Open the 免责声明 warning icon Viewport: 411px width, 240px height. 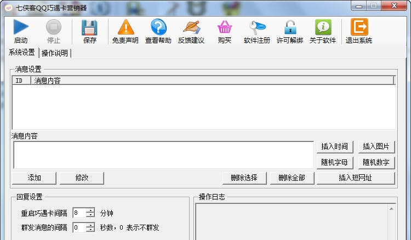pos(125,27)
